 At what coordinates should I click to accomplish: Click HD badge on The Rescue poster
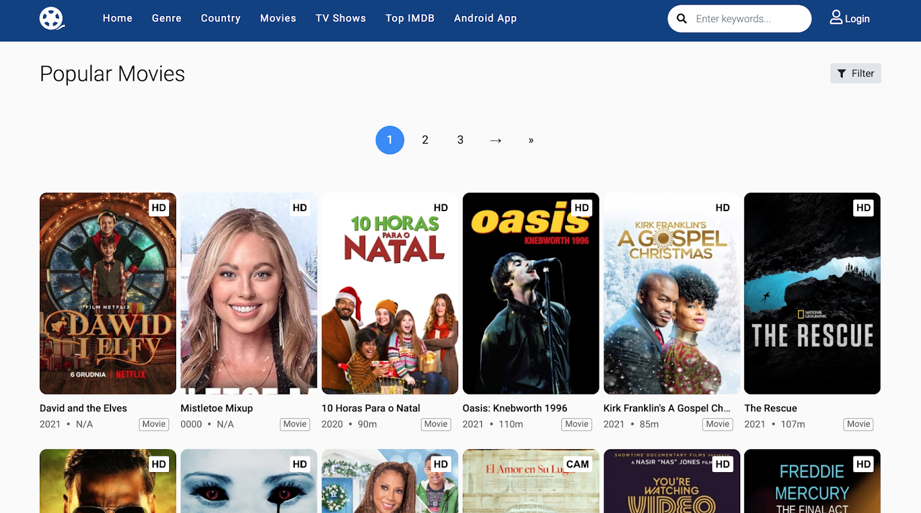[x=863, y=208]
